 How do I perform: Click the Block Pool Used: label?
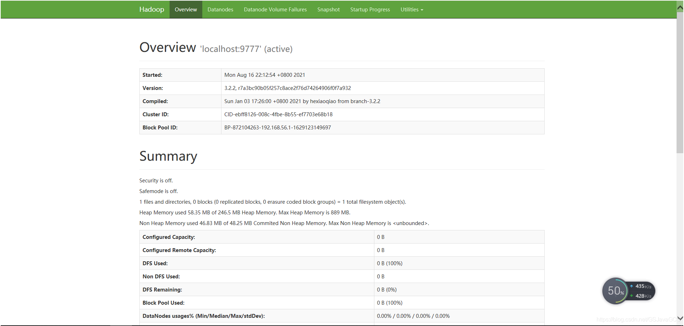point(164,303)
